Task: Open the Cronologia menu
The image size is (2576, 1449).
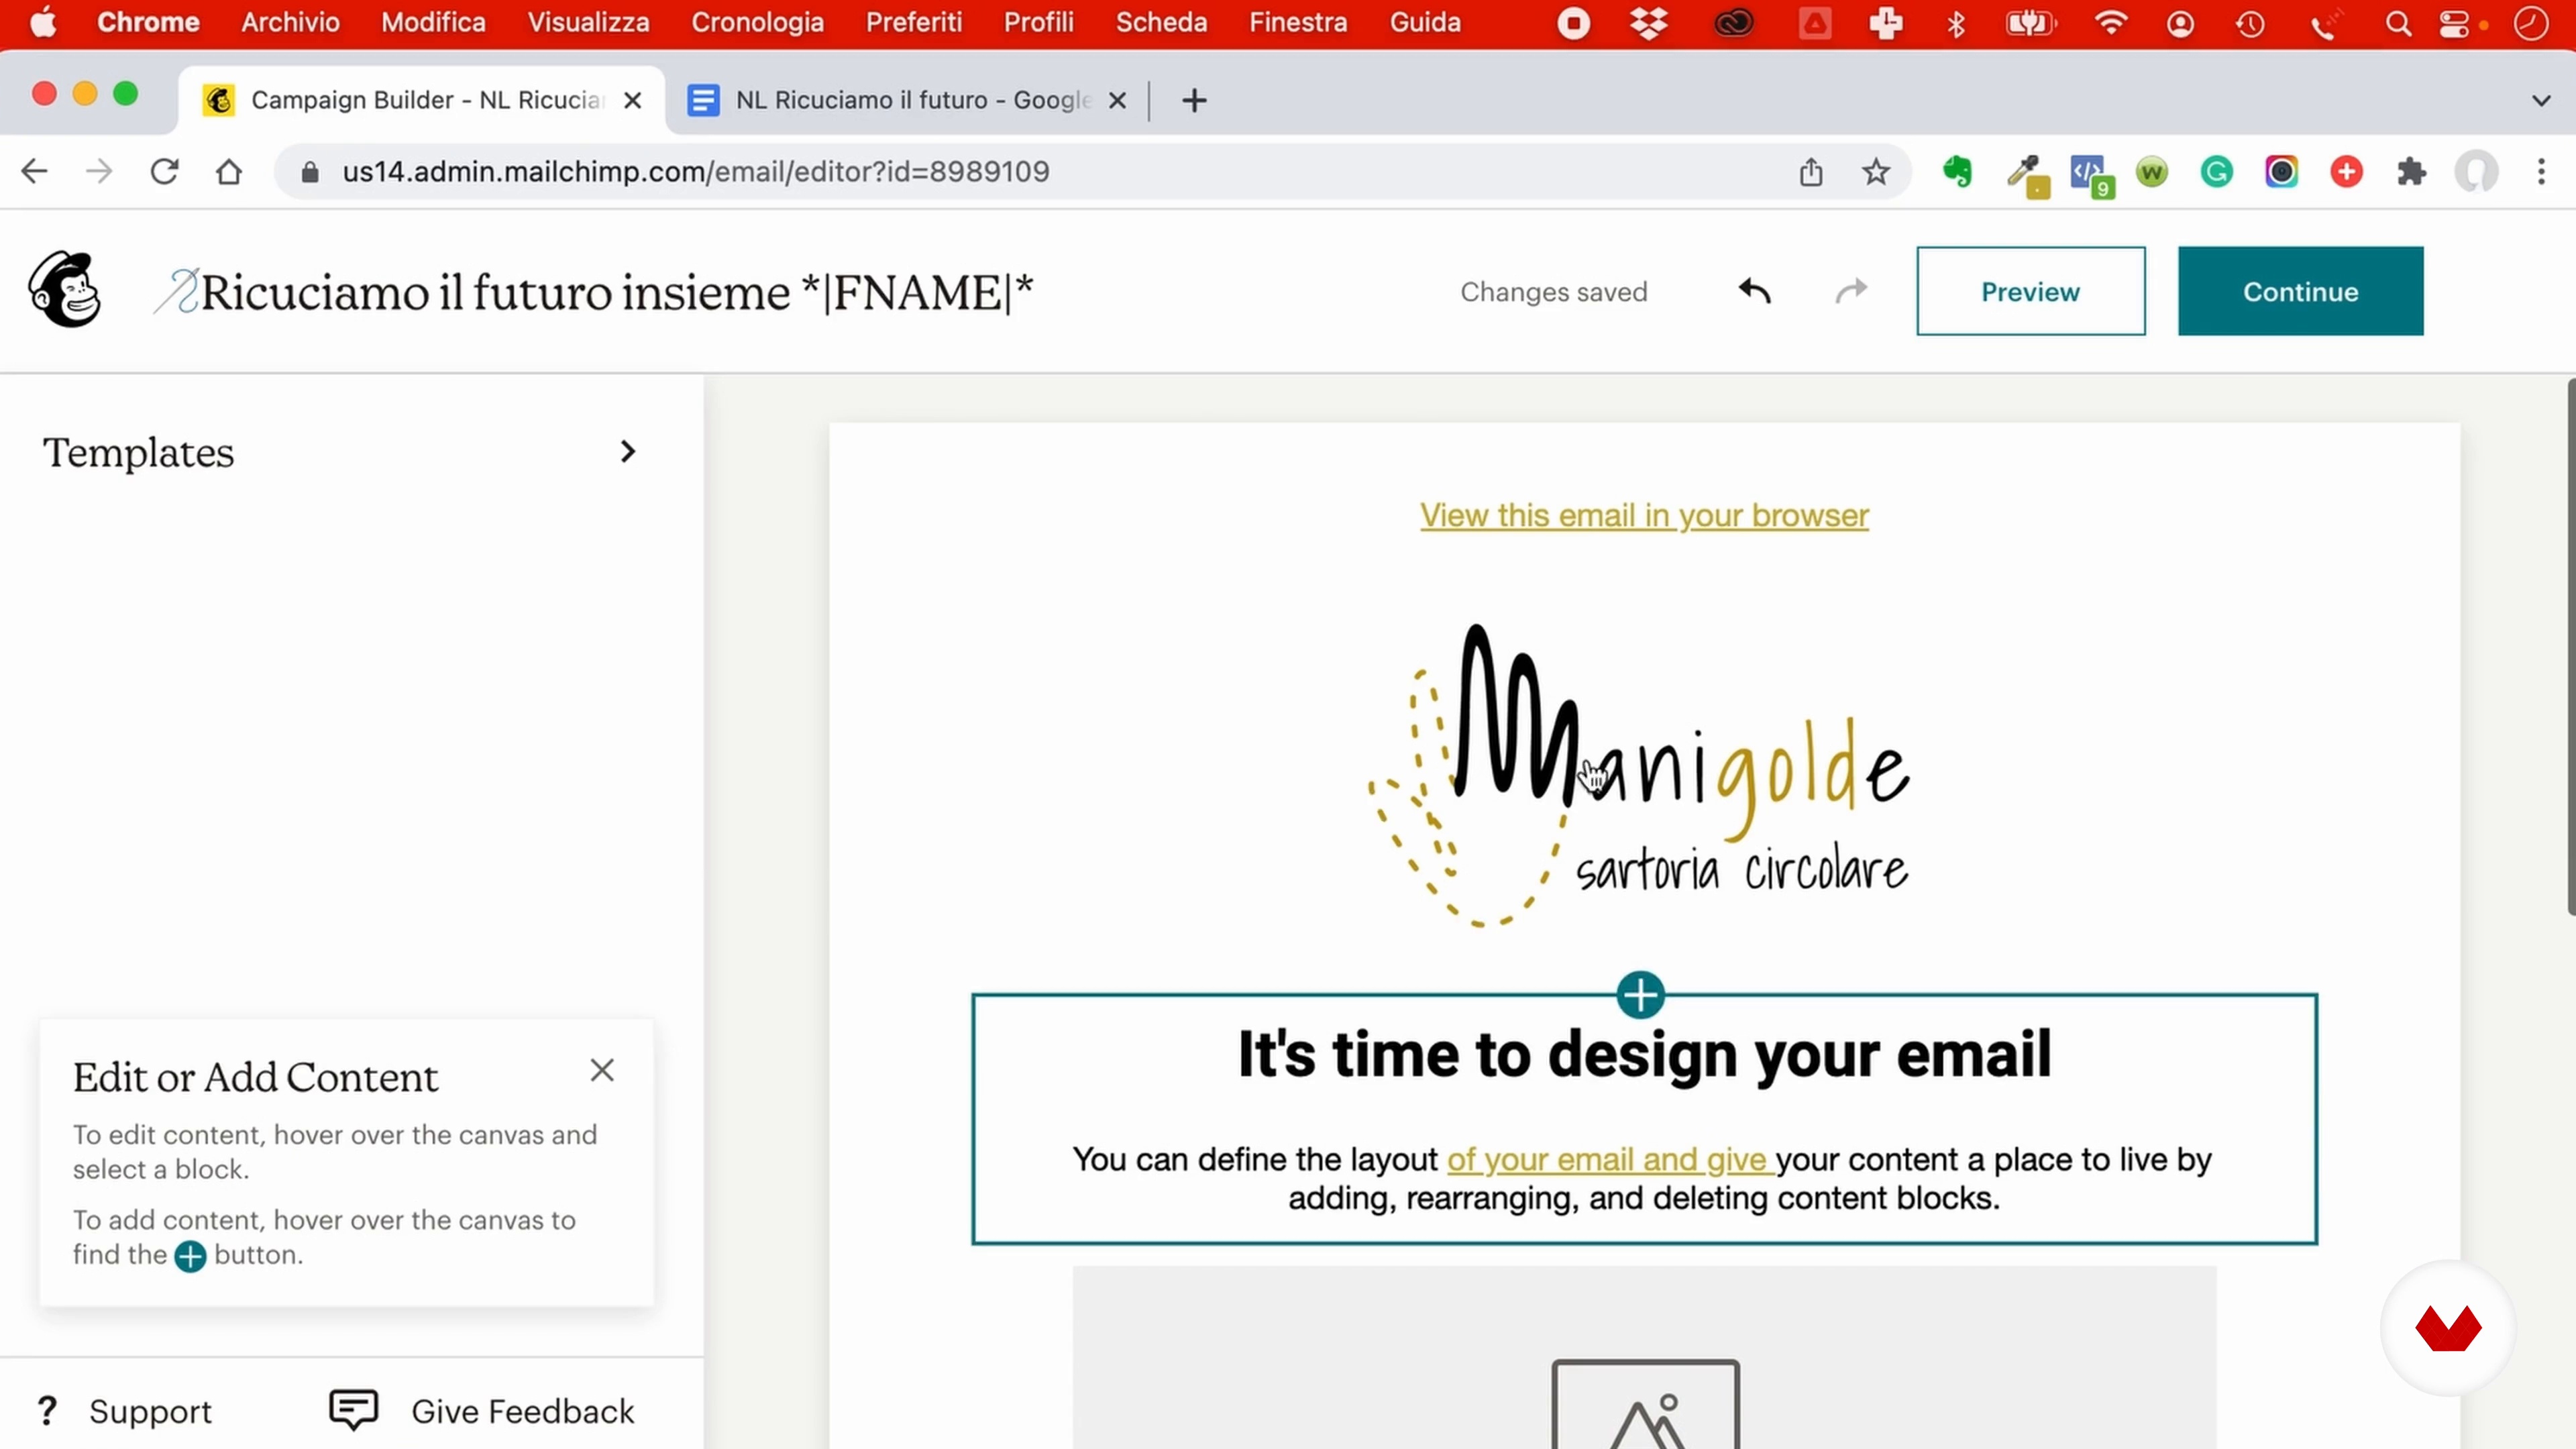Action: [757, 22]
